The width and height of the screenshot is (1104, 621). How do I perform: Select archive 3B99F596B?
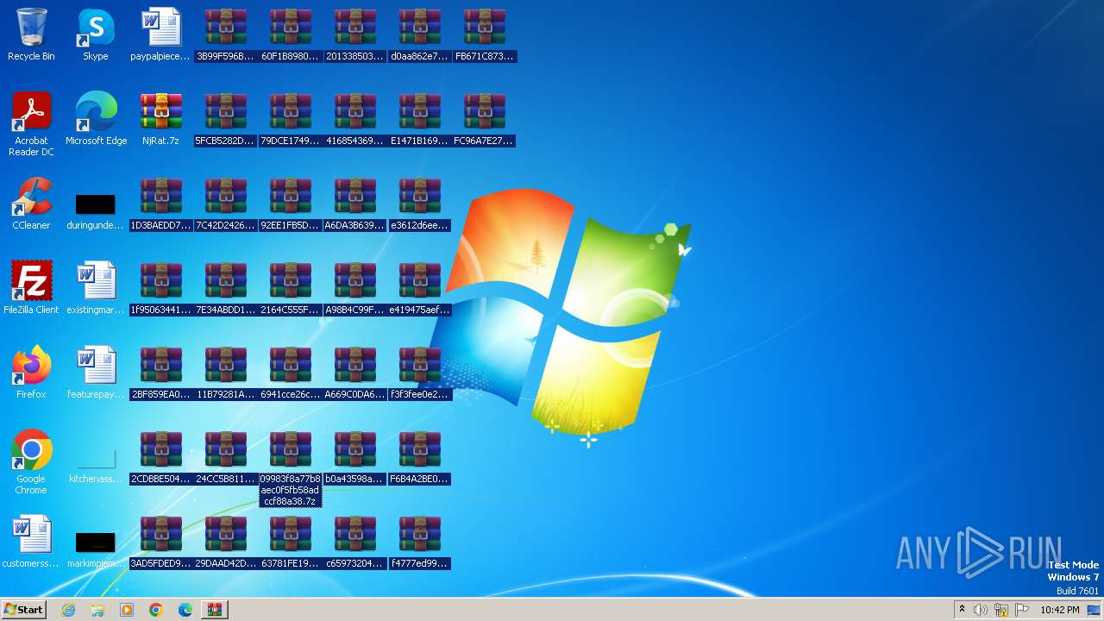coord(225,35)
